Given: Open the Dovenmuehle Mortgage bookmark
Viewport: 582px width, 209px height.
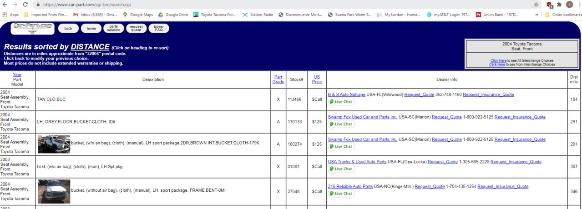Looking at the screenshot, I should pyautogui.click(x=300, y=15).
